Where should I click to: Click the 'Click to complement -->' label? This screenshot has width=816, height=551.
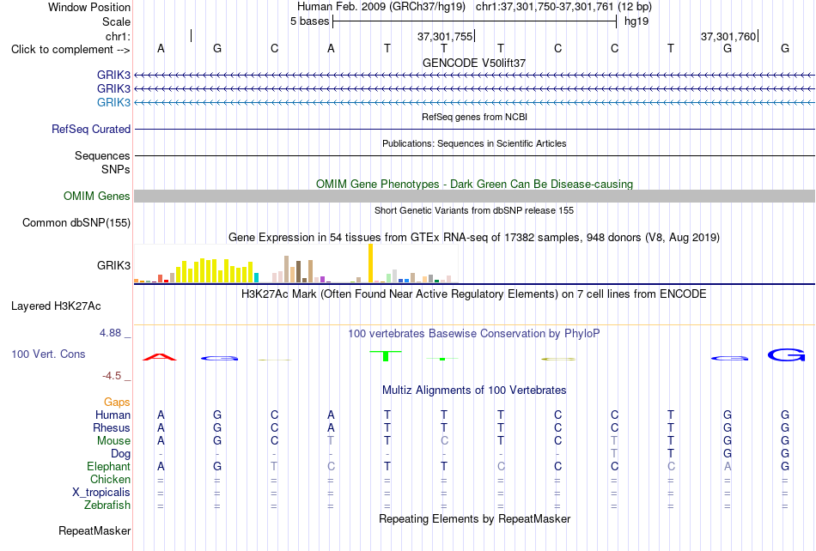click(70, 50)
